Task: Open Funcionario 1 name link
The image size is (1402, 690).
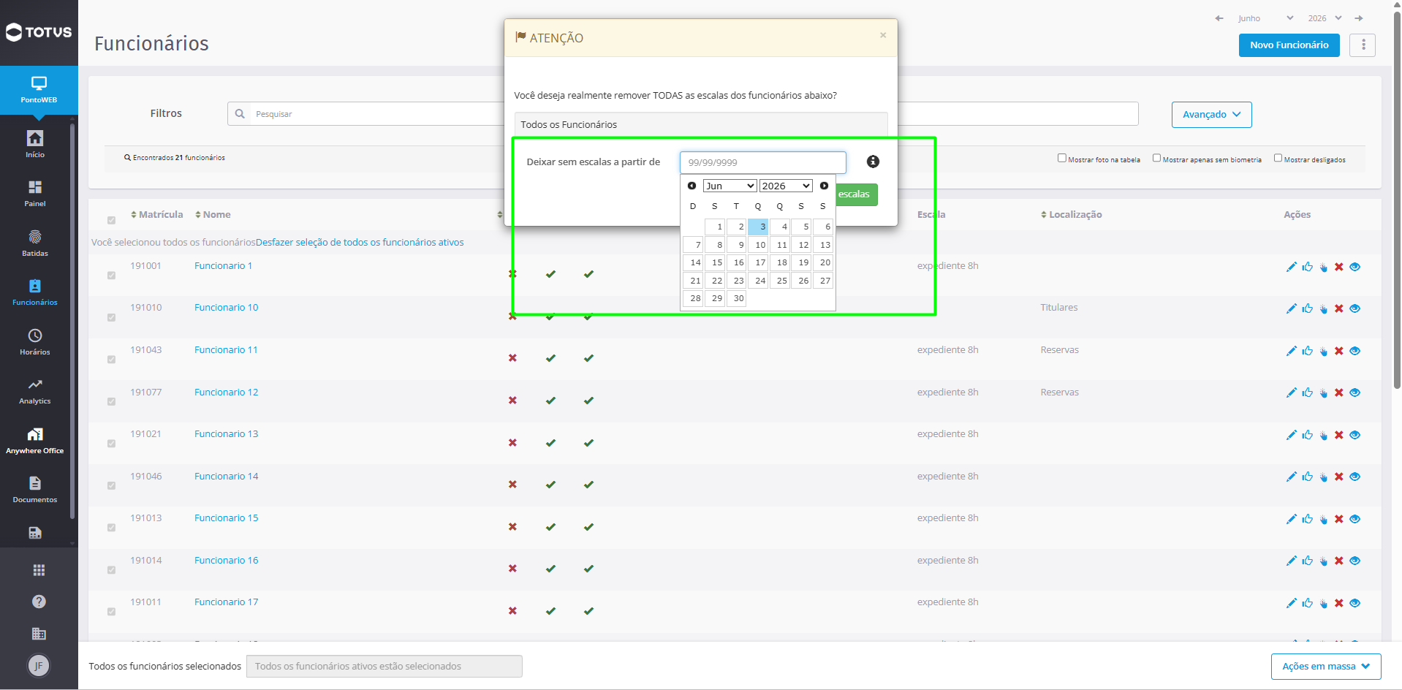Action: (223, 265)
